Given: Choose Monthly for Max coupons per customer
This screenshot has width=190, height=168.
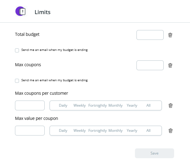Looking at the screenshot, I should [x=115, y=105].
